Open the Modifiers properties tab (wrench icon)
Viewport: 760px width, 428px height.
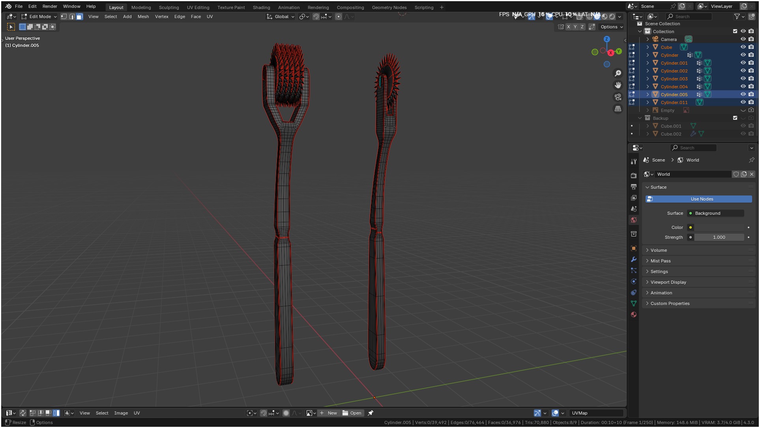click(x=634, y=259)
